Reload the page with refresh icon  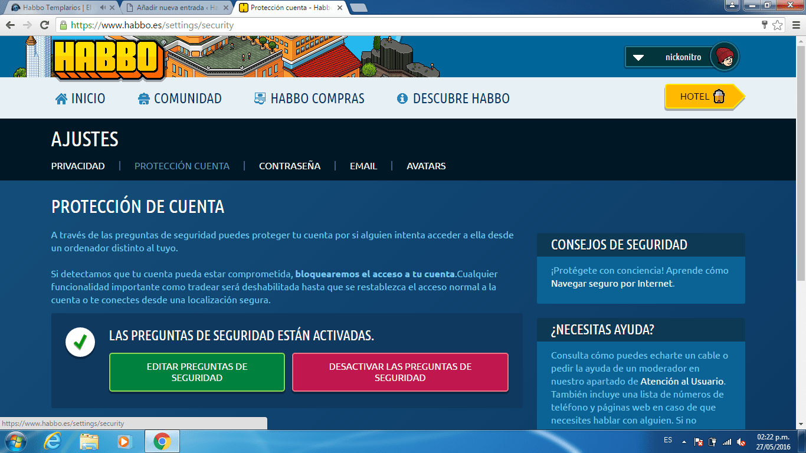pos(44,25)
